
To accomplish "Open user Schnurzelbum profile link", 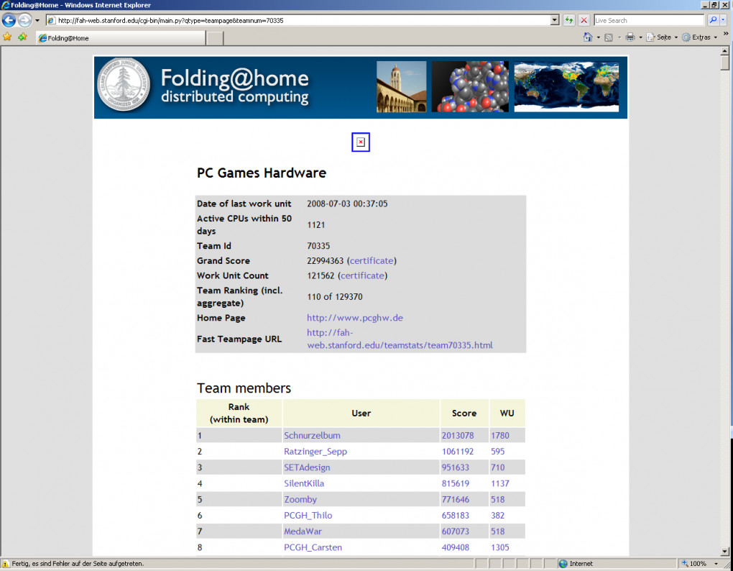I will (x=312, y=435).
